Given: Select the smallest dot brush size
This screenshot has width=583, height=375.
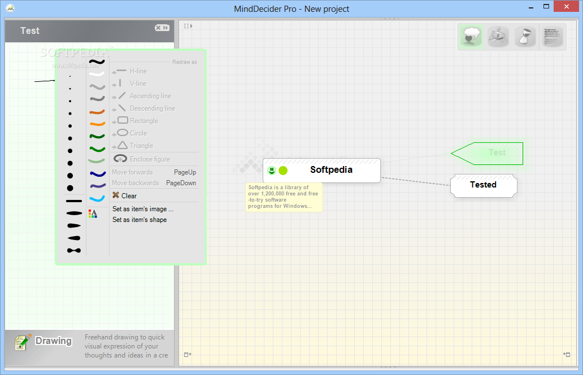Looking at the screenshot, I should coord(70,76).
